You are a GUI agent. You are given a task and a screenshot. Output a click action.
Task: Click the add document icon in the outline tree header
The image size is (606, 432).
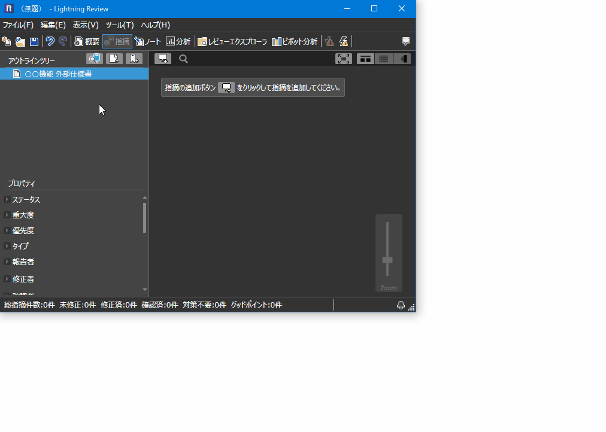point(114,59)
